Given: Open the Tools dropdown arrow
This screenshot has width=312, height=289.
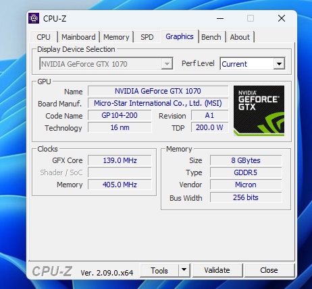Looking at the screenshot, I should (x=184, y=270).
